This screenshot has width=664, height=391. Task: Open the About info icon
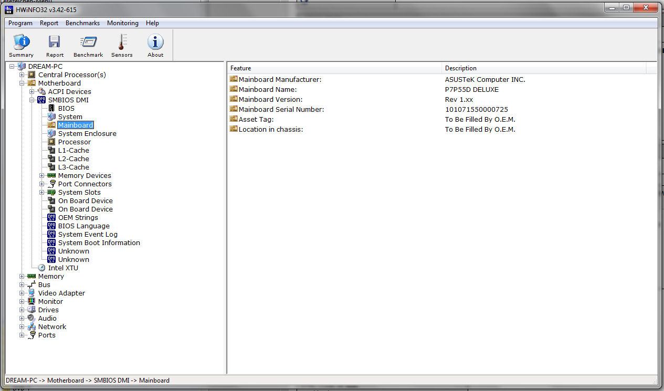155,42
